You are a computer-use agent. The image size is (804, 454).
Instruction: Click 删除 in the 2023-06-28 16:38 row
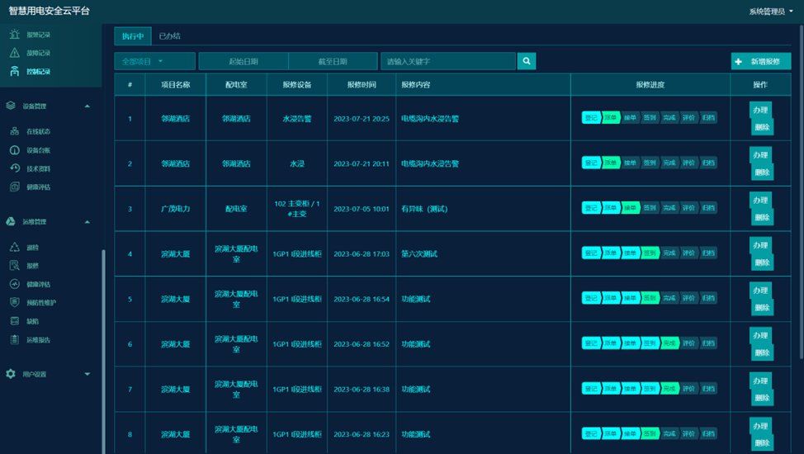point(763,398)
